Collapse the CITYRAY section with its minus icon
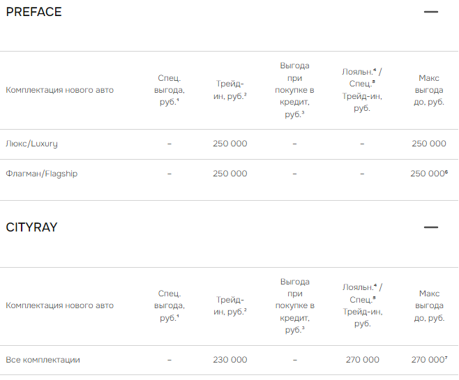This screenshot has width=459, height=380. [430, 227]
